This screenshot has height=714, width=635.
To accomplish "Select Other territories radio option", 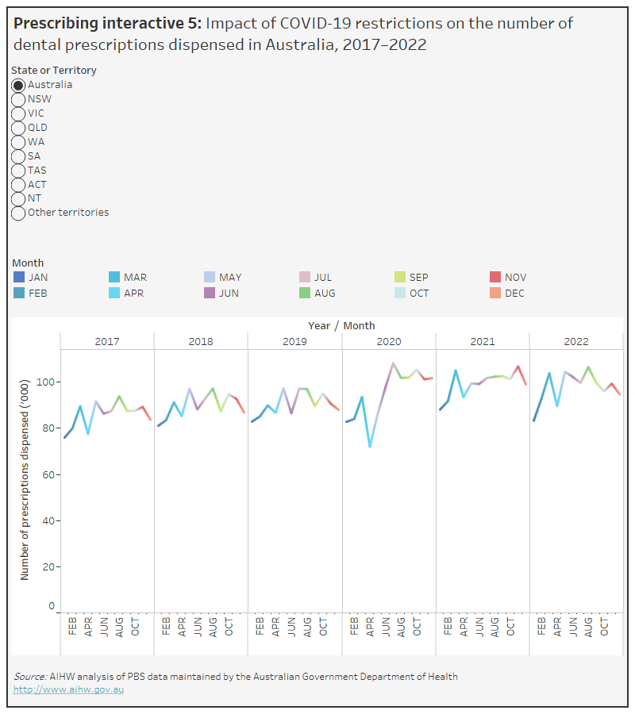I will click(18, 213).
